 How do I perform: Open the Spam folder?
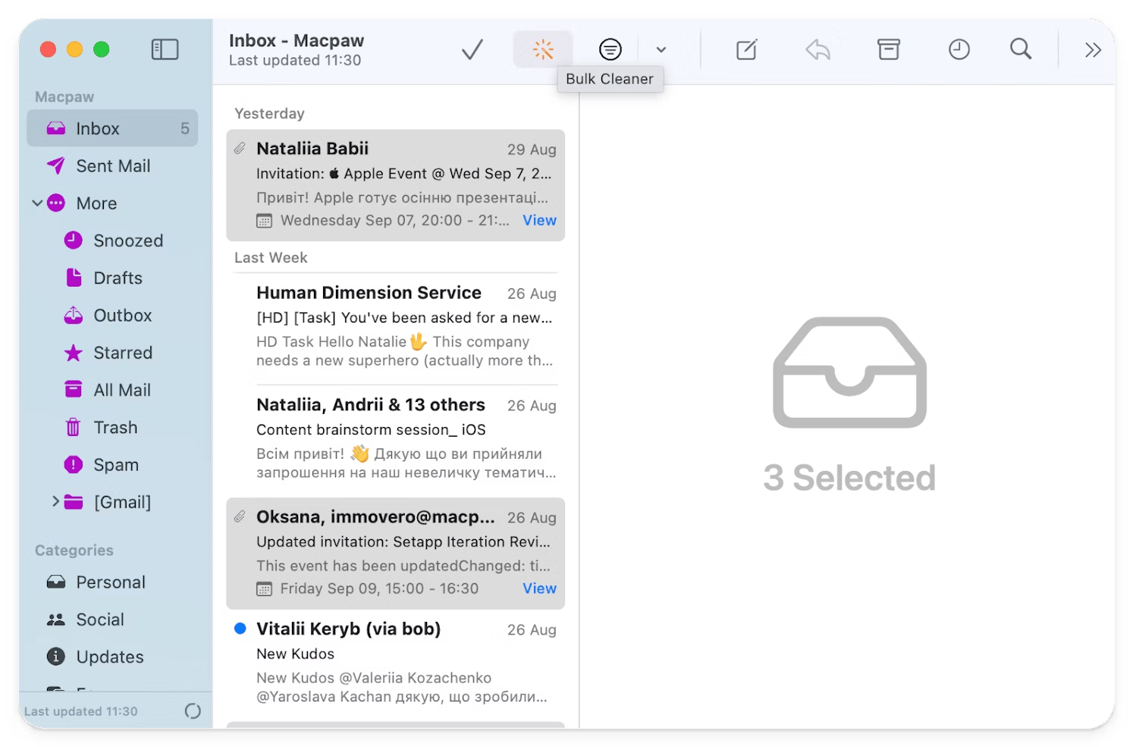[112, 464]
